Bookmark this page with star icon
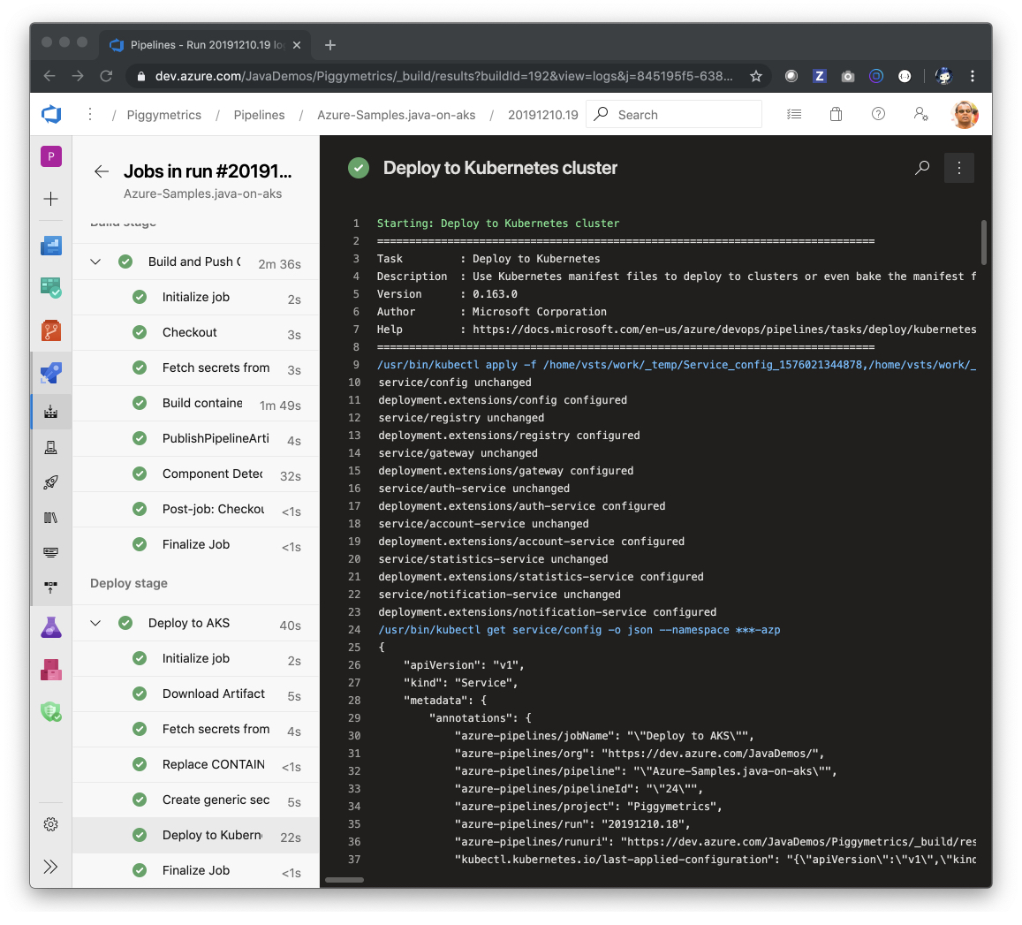This screenshot has width=1022, height=925. (755, 76)
